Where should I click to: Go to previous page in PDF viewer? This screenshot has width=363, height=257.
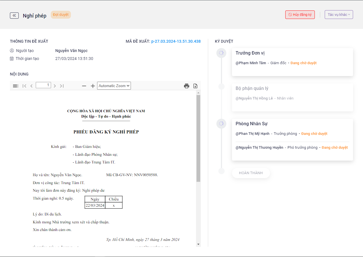[x=31, y=86]
